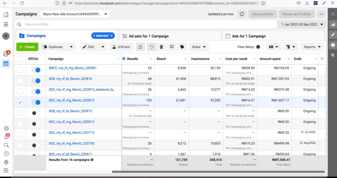Open browser downloads icon
This screenshot has width=337, height=178.
click(307, 3)
